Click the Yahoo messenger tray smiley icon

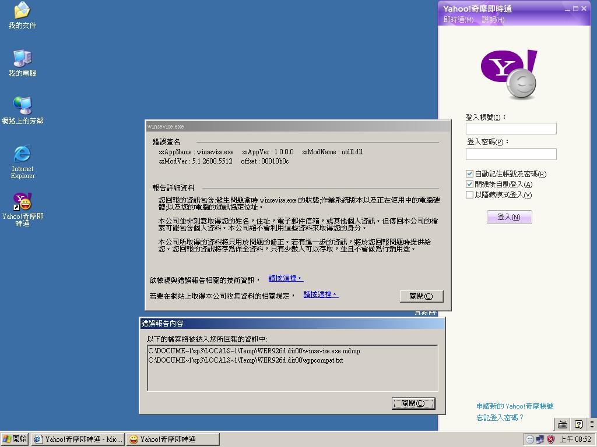[529, 439]
